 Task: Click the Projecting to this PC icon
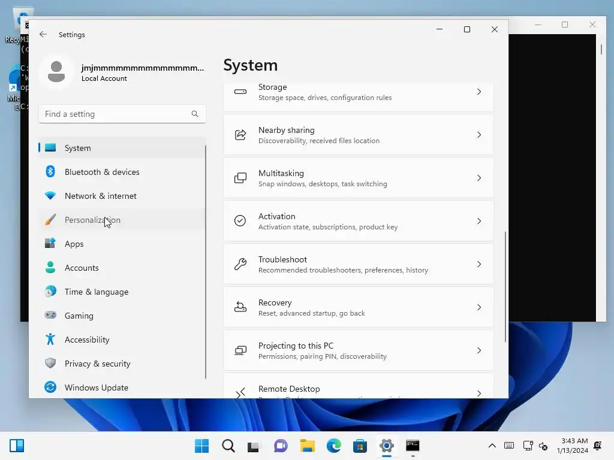[240, 350]
